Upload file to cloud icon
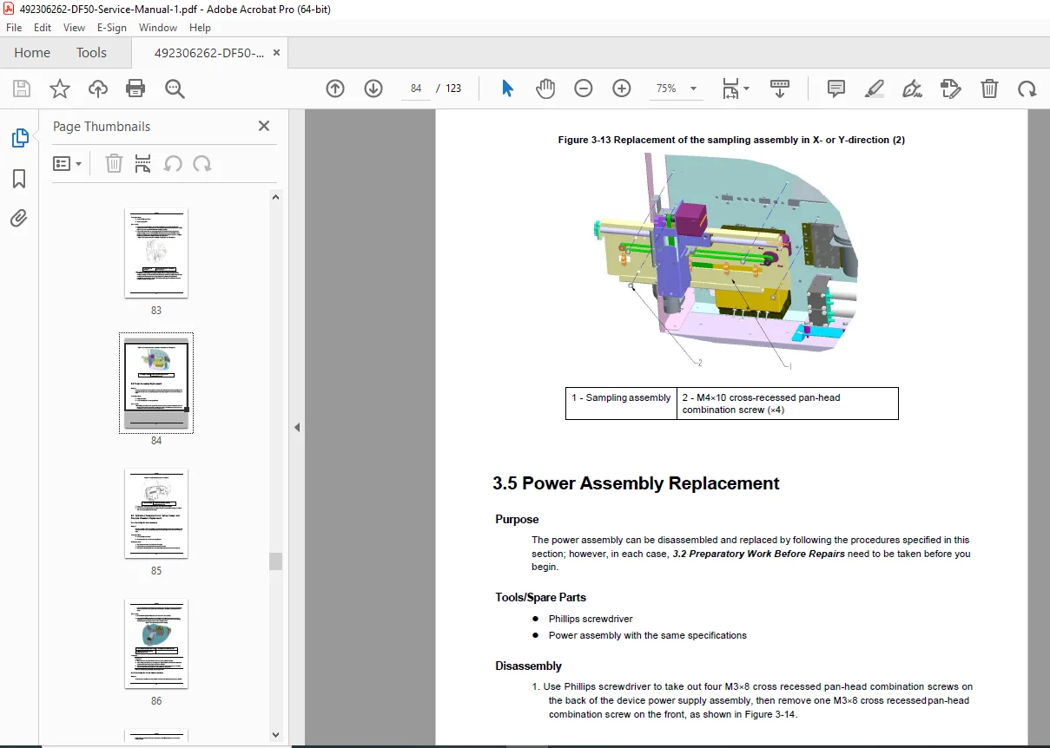Screen dimensions: 1050x748 pyautogui.click(x=98, y=89)
